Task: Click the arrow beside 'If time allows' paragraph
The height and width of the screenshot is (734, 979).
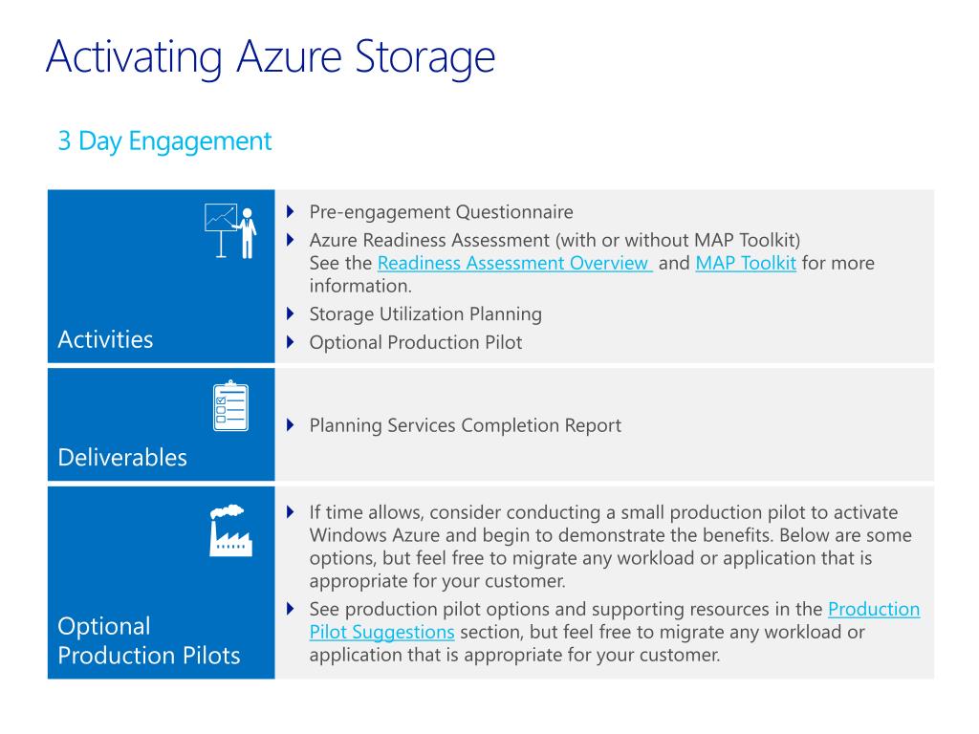Action: [291, 512]
